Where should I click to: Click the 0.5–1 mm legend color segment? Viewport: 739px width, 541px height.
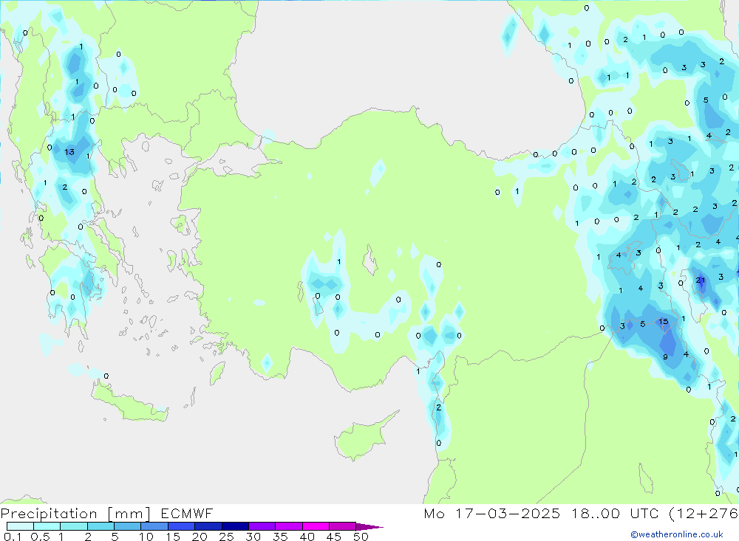pos(47,526)
